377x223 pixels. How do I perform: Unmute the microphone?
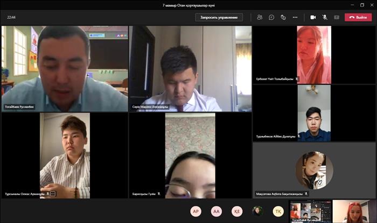(325, 17)
